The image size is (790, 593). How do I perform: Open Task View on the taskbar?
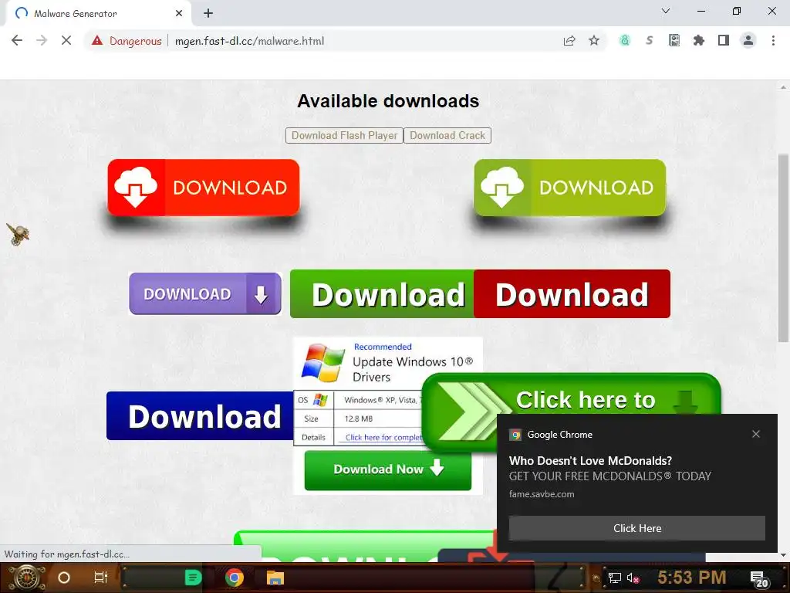[x=101, y=578]
